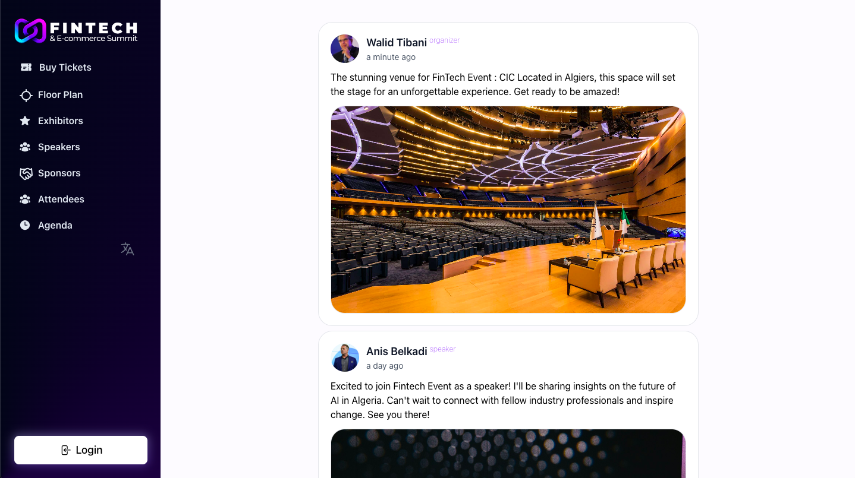Screen dimensions: 855x478
Task: Click the Fintech Summit logo
Action: coord(76,31)
